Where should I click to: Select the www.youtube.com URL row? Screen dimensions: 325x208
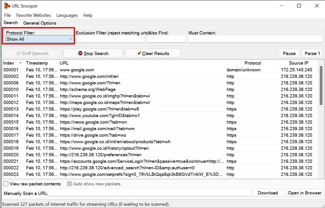pyautogui.click(x=100, y=116)
